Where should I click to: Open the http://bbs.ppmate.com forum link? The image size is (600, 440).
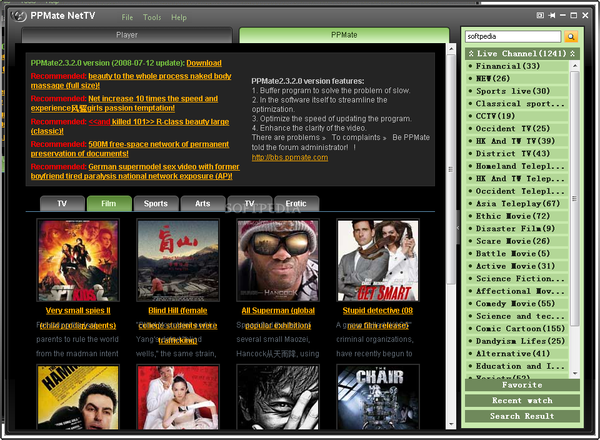[x=289, y=157]
